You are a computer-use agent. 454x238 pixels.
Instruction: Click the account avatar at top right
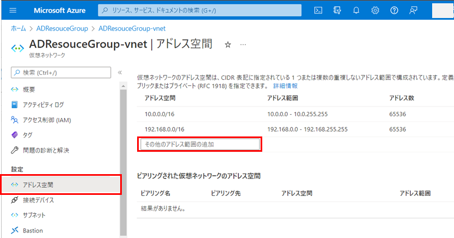(443, 10)
